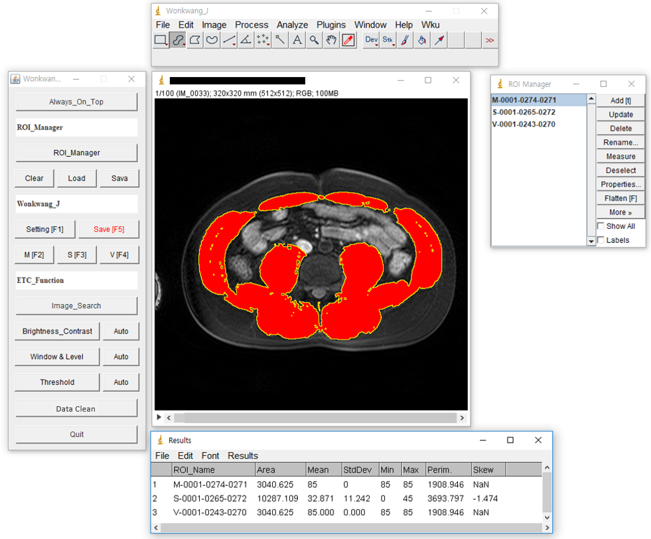651x539 pixels.
Task: Enable the Show All checkbox
Action: pyautogui.click(x=601, y=226)
